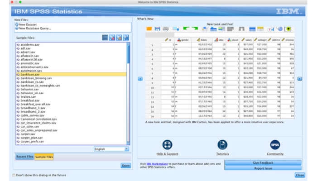Select behavior.sav file
Screen dimensions: 317x181
pyautogui.click(x=71, y=89)
